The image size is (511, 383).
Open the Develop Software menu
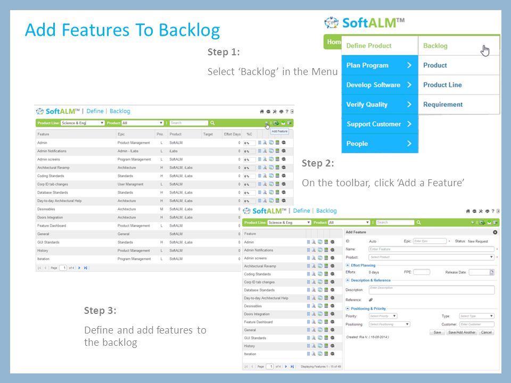[x=380, y=85]
